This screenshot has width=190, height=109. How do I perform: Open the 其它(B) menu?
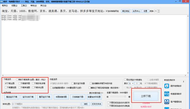point(43,6)
